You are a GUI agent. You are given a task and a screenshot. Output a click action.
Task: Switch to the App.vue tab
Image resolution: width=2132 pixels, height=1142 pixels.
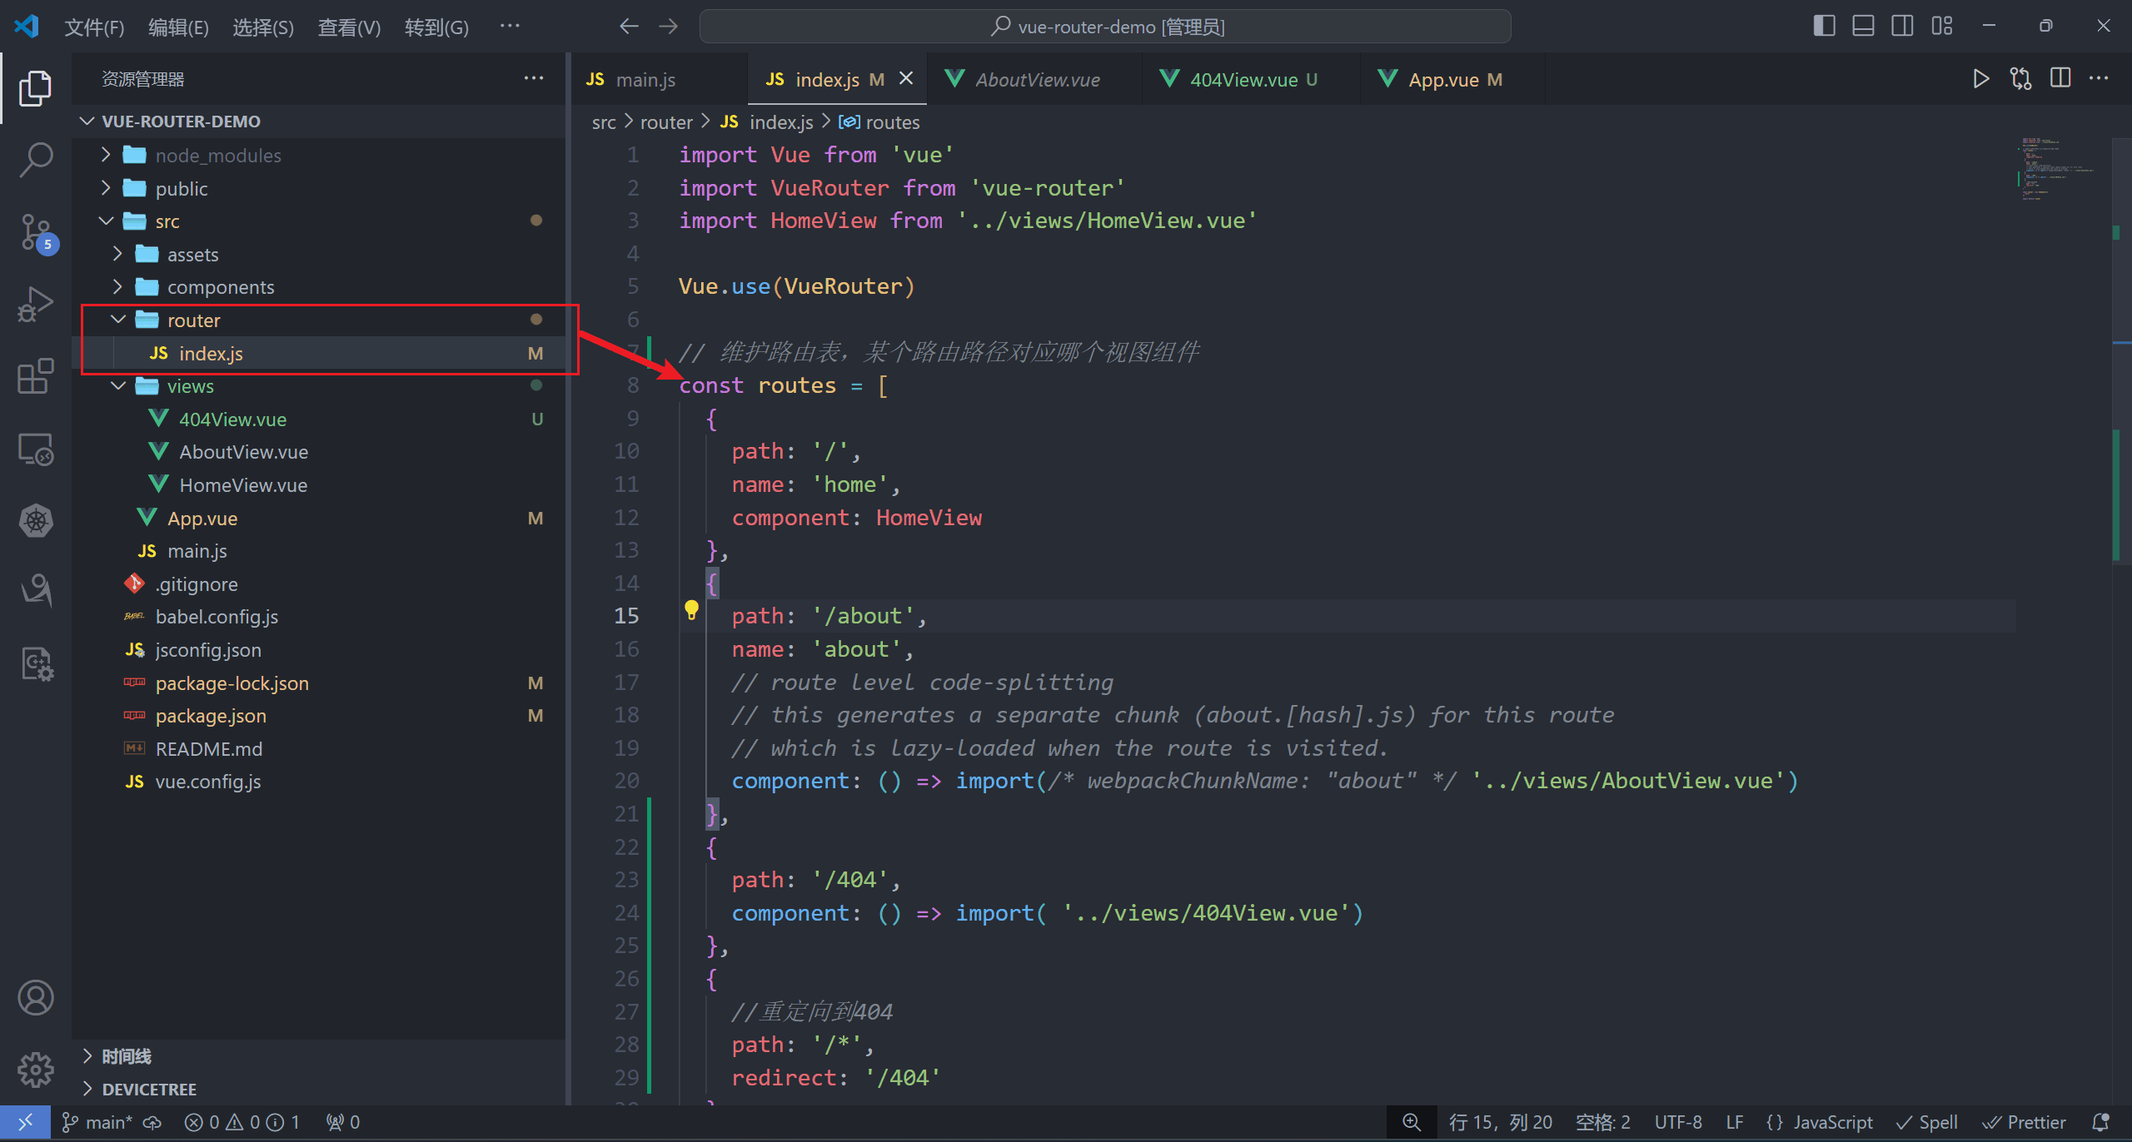coord(1442,80)
